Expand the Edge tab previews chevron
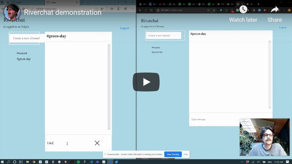292x164 pixels. pyautogui.click(x=88, y=3)
